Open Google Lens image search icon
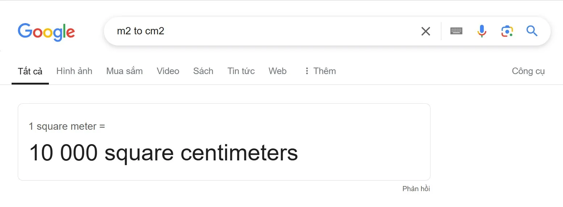The height and width of the screenshot is (207, 563). click(x=507, y=31)
